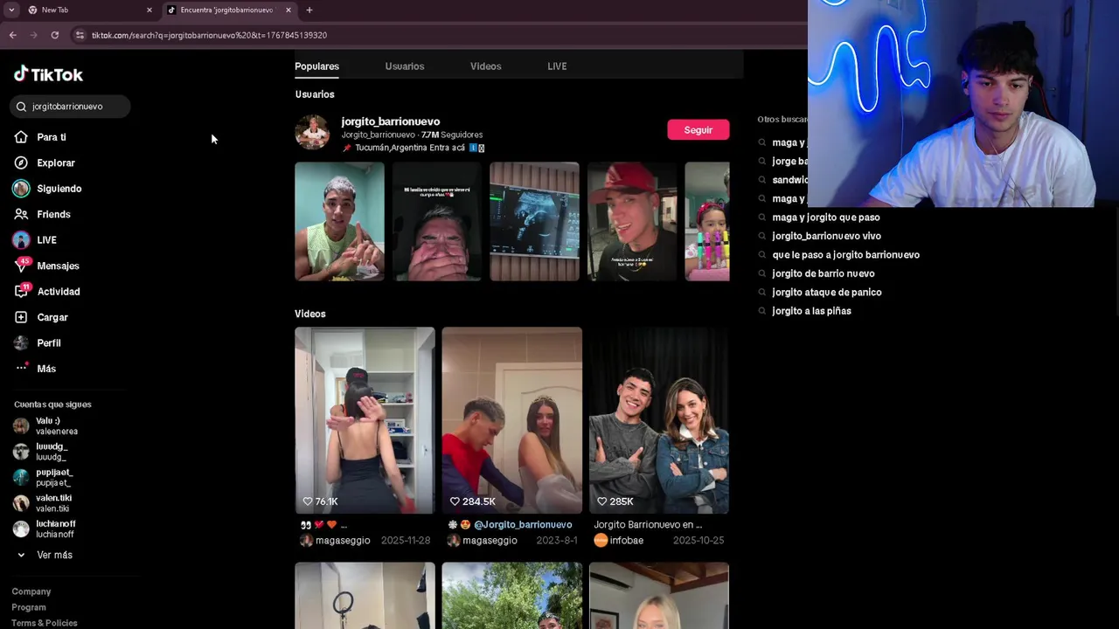Open the Explorar compass icon
Viewport: 1119px width, 629px height.
[21, 162]
